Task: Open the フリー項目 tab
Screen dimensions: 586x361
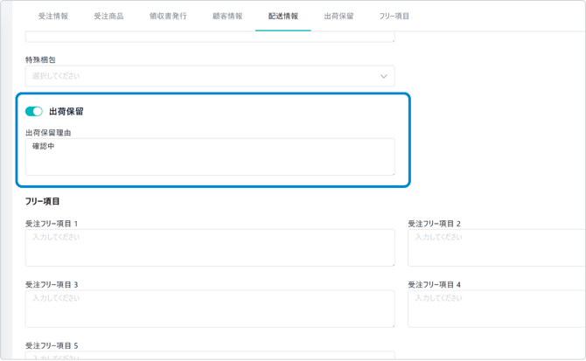Action: point(394,17)
